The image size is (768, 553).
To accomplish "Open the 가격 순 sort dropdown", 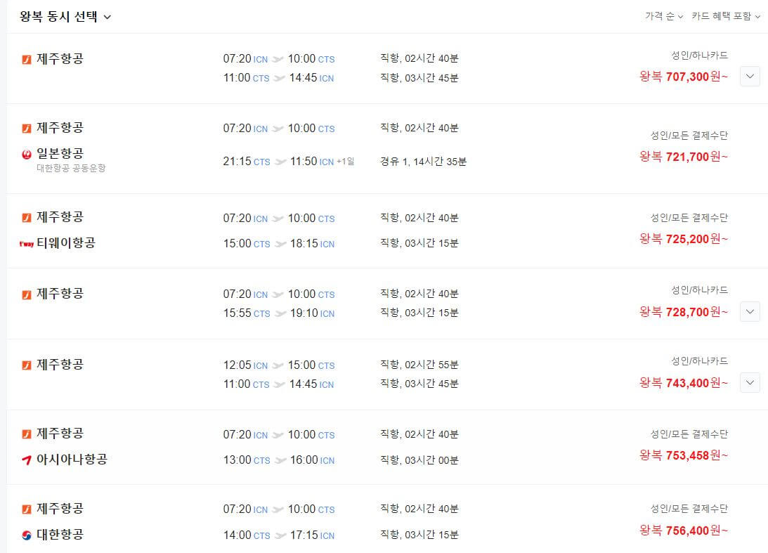I will [663, 15].
